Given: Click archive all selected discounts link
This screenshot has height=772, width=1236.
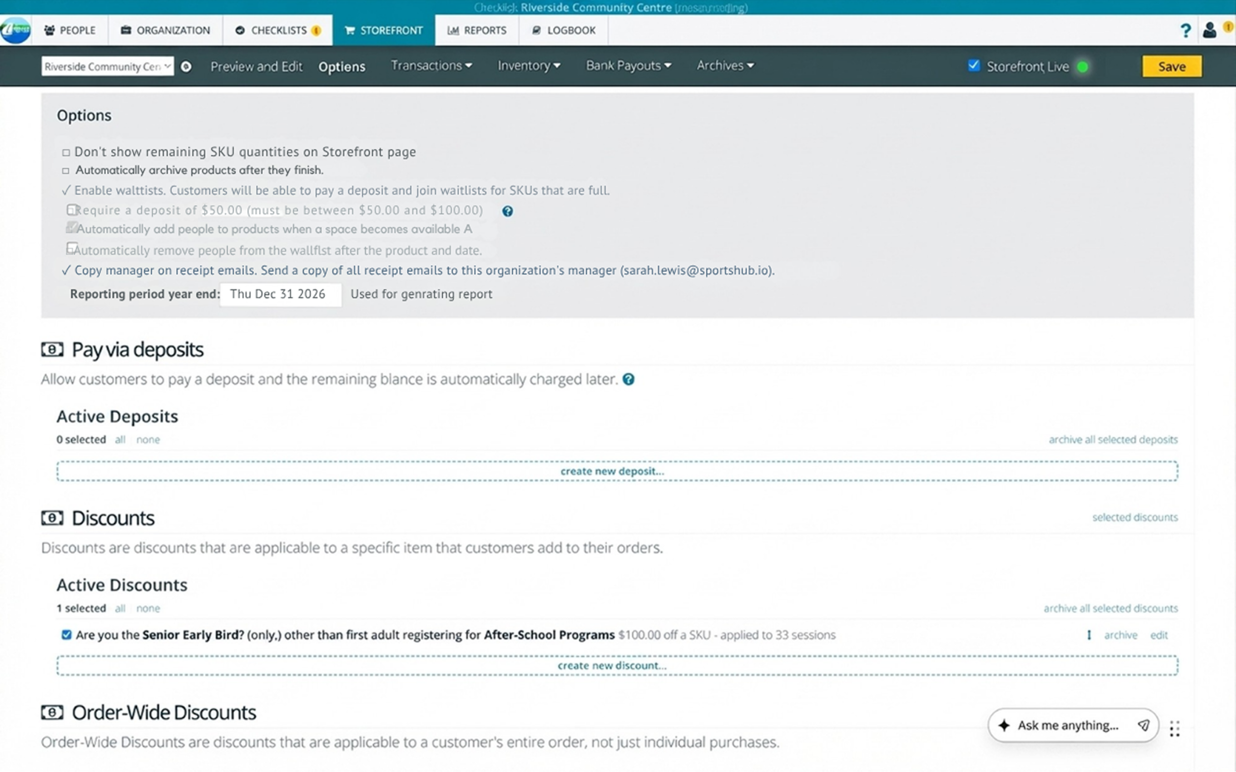Looking at the screenshot, I should click(x=1110, y=608).
